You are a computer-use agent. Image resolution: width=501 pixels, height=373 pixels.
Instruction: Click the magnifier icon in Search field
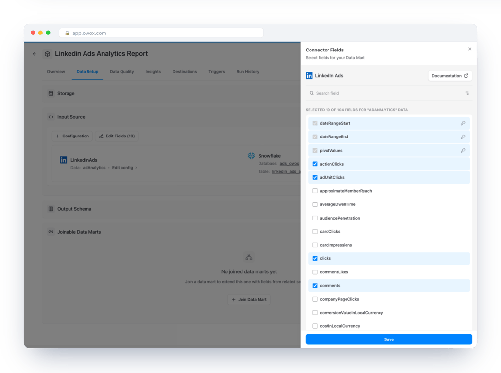point(311,93)
